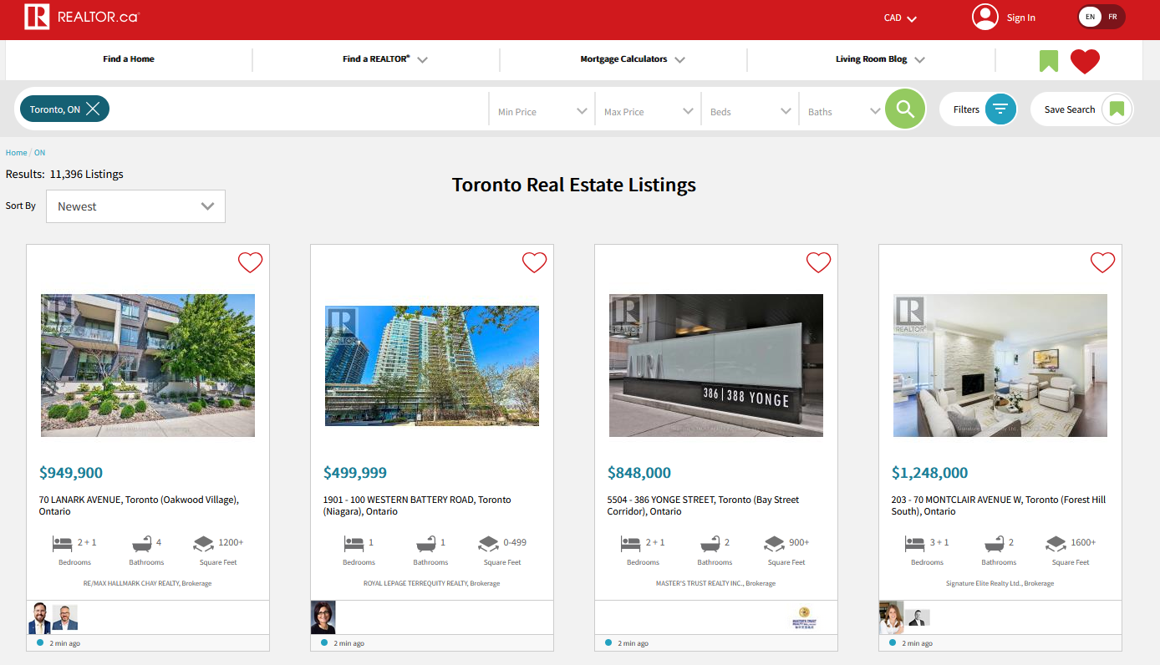Open the 386 Yonge Street listing photo

click(716, 365)
